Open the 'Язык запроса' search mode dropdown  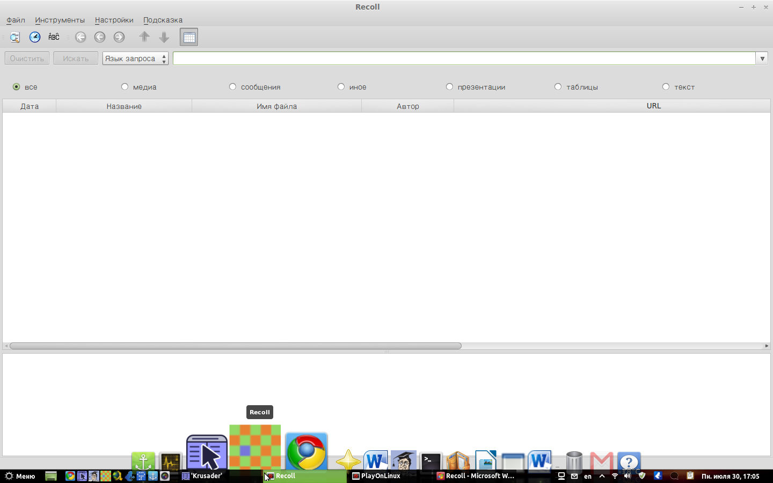(x=135, y=58)
